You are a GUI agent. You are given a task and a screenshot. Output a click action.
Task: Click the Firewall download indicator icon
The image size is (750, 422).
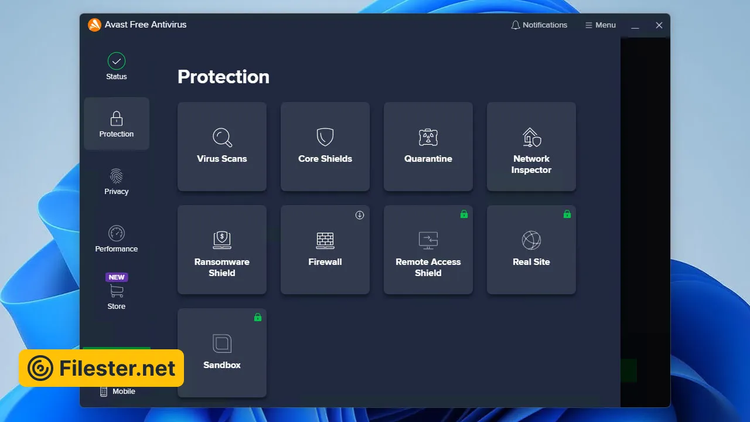[x=360, y=215]
